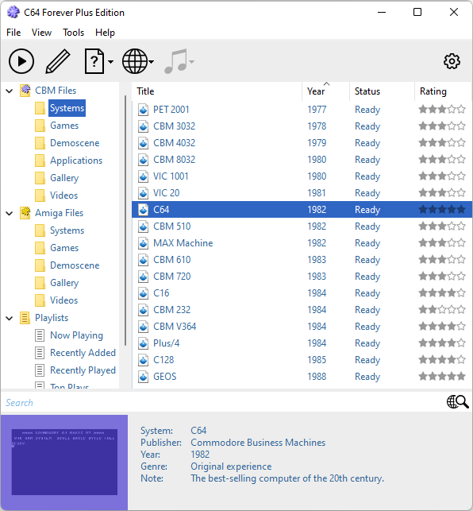Click the CBM Files root icon
Screen dimensions: 473x511
click(25, 91)
